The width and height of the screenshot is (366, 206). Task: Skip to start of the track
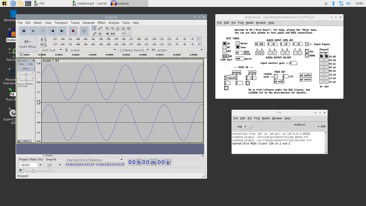[52, 31]
